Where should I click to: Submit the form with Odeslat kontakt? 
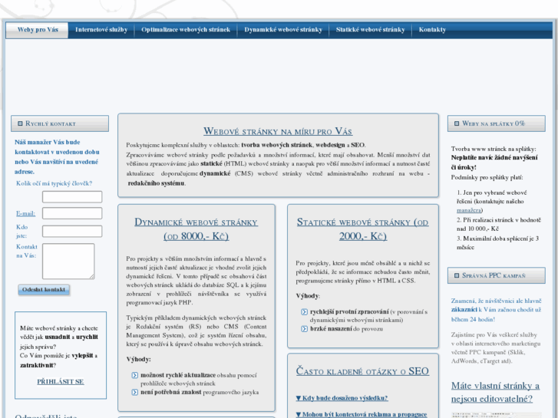coord(44,290)
